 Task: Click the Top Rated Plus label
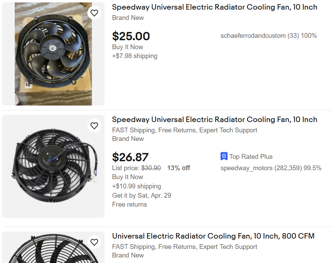[x=251, y=156]
